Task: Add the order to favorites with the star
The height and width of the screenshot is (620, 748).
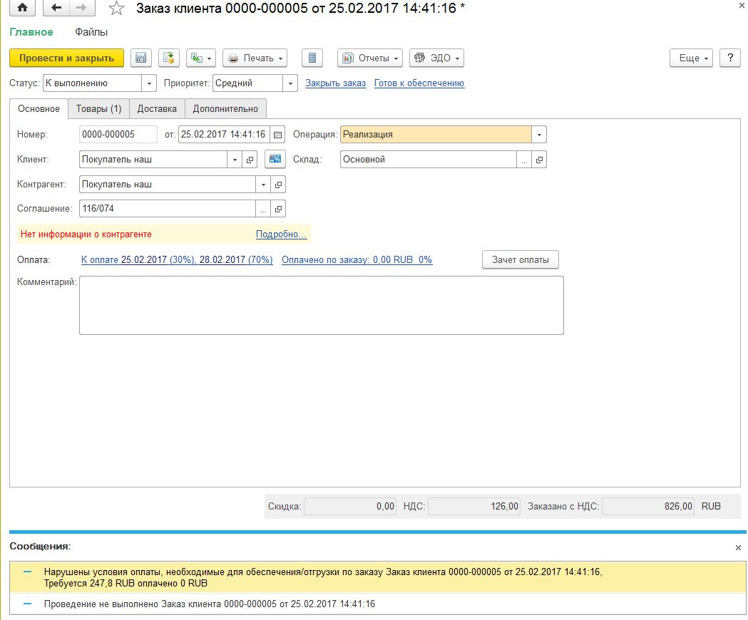Action: point(116,9)
